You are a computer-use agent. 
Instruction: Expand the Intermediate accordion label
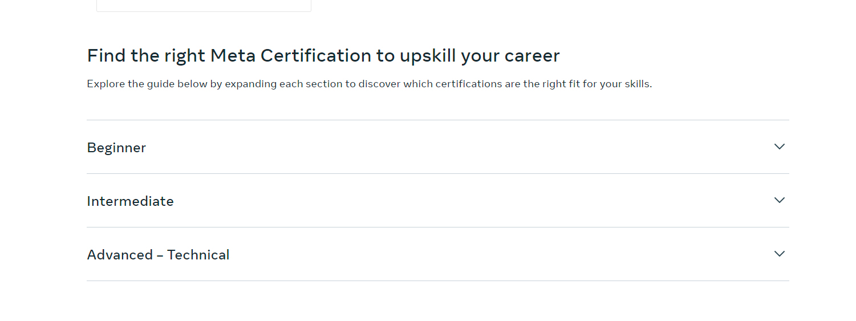click(x=130, y=201)
